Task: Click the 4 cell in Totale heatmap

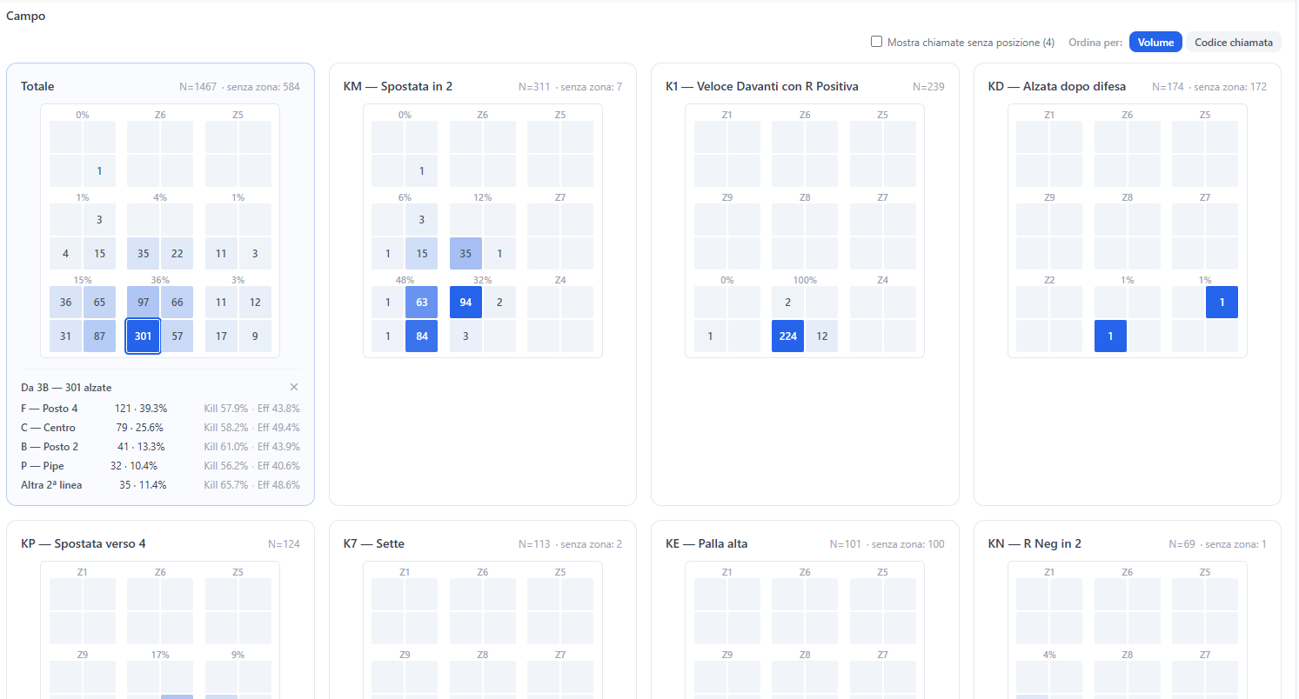Action: point(65,254)
